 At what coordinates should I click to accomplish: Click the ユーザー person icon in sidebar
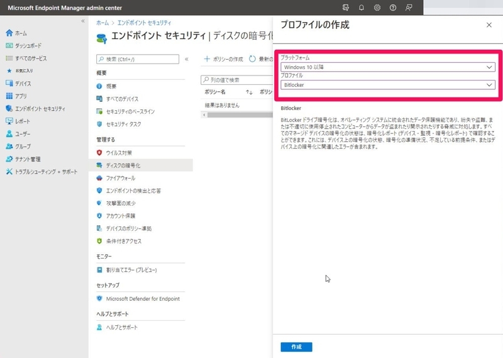click(9, 133)
